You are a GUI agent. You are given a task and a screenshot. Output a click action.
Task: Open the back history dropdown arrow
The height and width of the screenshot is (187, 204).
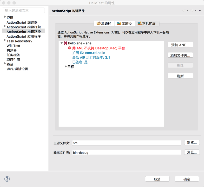click(188, 11)
